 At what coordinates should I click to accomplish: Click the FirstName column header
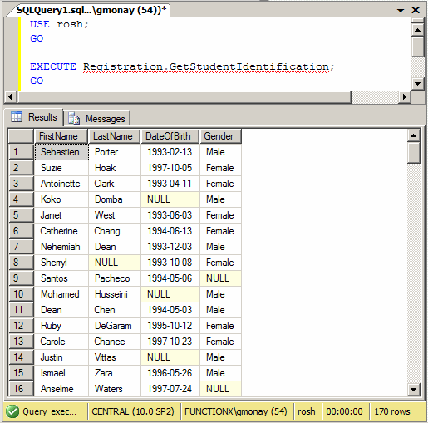pyautogui.click(x=61, y=136)
